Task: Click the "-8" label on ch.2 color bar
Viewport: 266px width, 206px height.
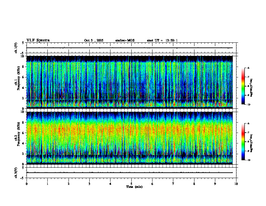Action: [248, 142]
